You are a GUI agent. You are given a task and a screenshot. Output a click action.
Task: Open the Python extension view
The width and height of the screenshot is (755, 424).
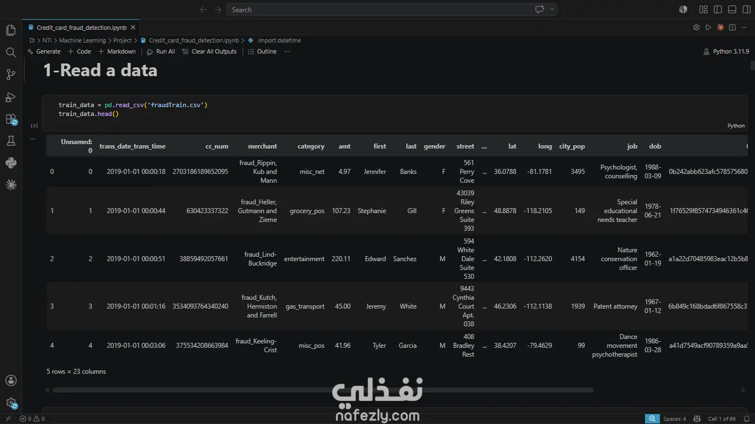click(x=11, y=163)
